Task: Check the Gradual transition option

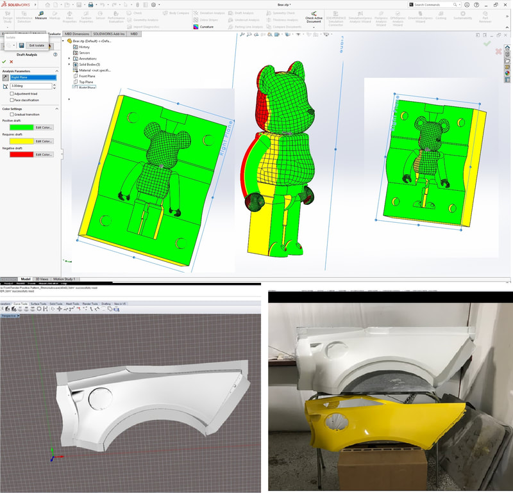Action: [12, 114]
